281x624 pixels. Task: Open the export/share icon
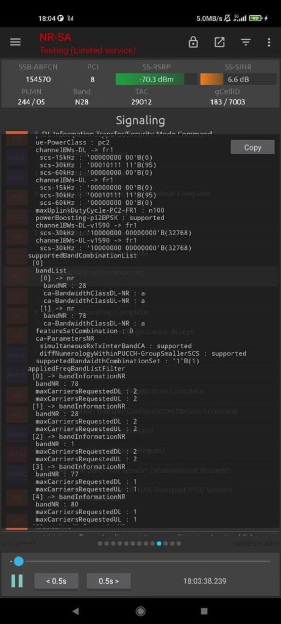219,42
